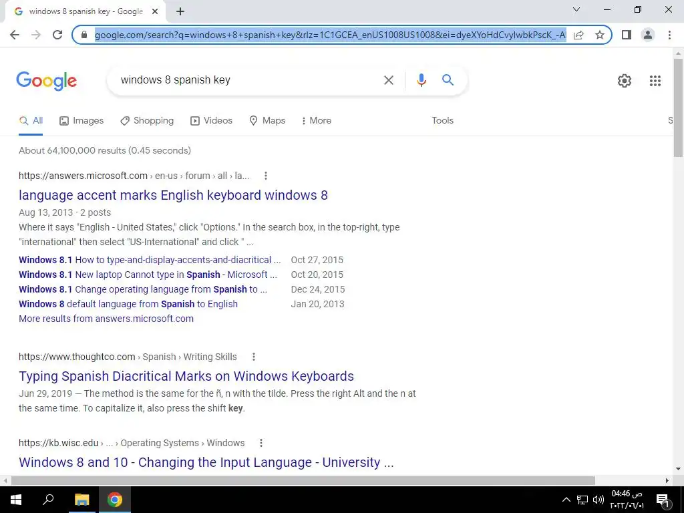Open 'Change operating language from Spanish to' sublink
The image size is (684, 513).
[x=143, y=290]
